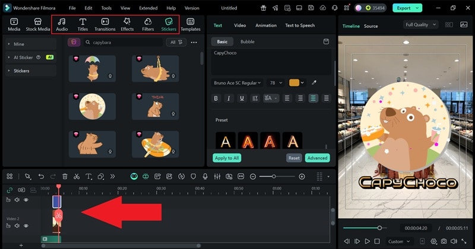Open cloud upload icon in title bar
The width and height of the screenshot is (475, 249).
click(x=322, y=8)
